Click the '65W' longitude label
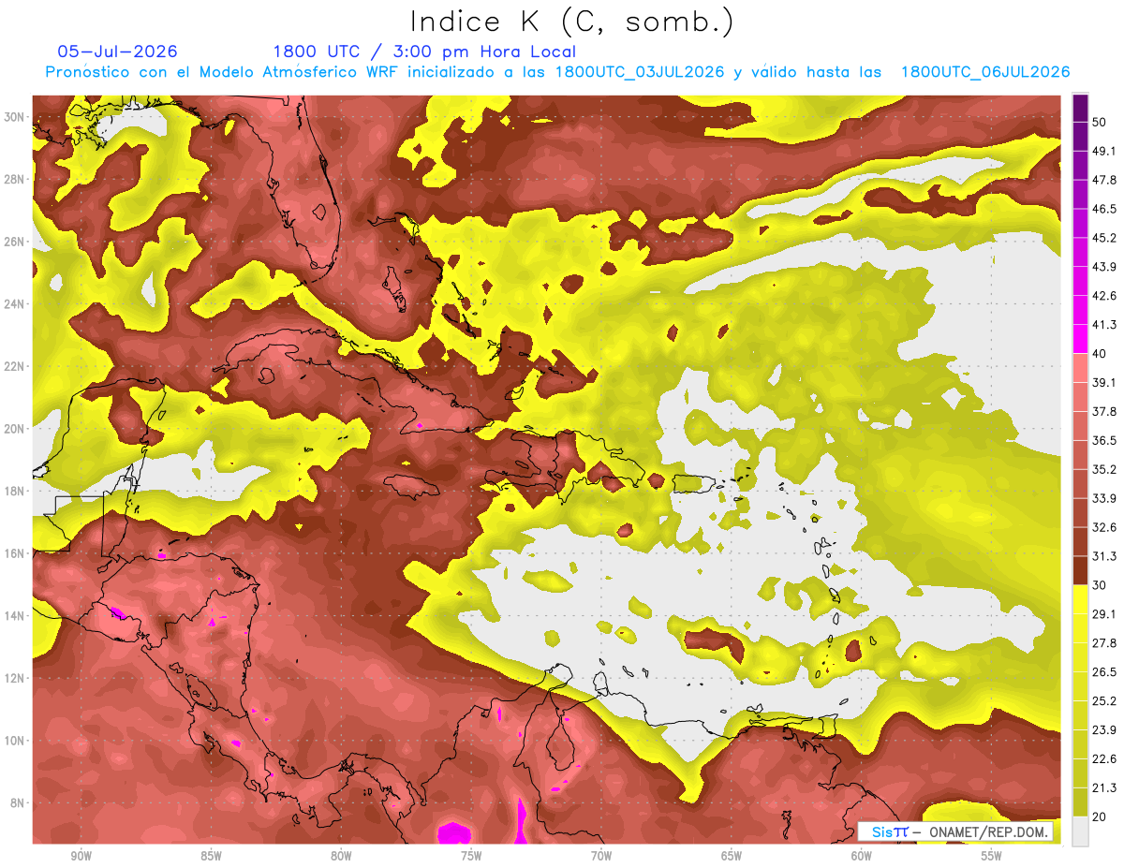Viewport: 1124px width, 868px height. click(732, 856)
